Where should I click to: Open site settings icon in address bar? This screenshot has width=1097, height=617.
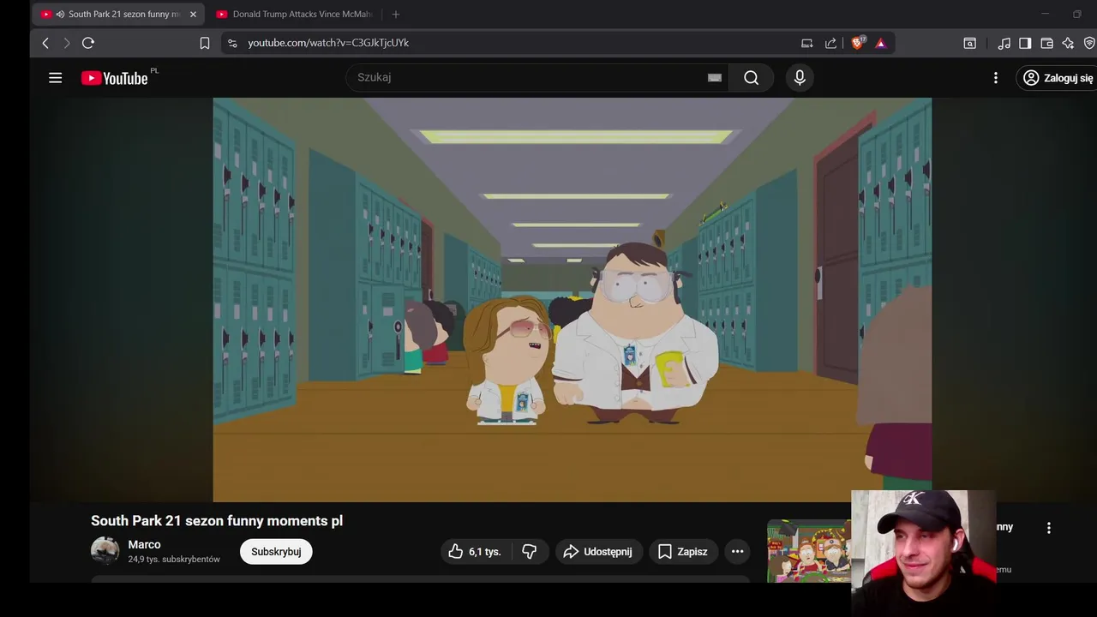232,43
